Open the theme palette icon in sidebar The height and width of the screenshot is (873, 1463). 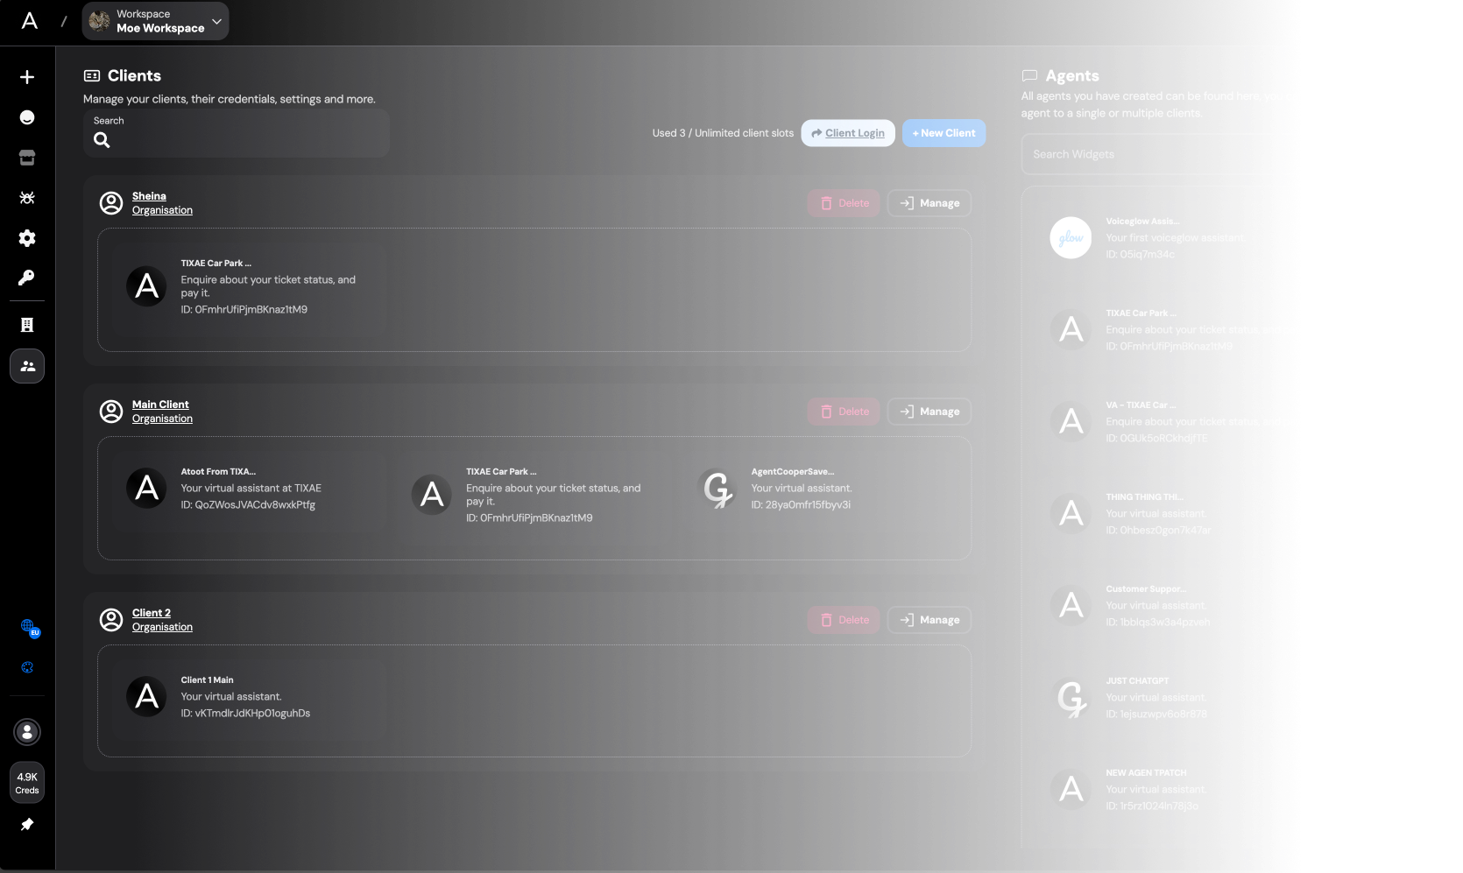27,667
